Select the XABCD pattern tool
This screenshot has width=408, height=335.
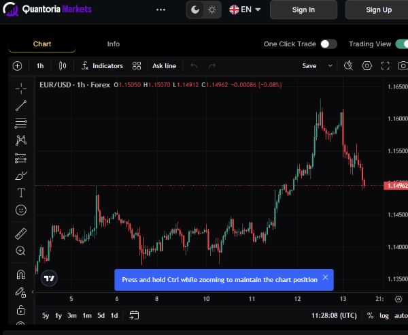[x=21, y=140]
